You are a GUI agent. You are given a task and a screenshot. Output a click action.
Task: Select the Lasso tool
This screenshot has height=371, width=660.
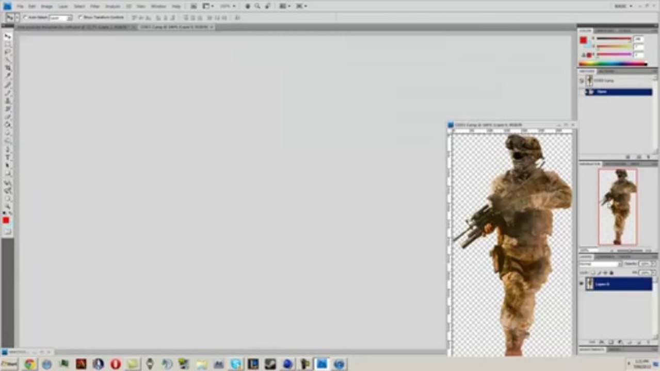coord(8,52)
